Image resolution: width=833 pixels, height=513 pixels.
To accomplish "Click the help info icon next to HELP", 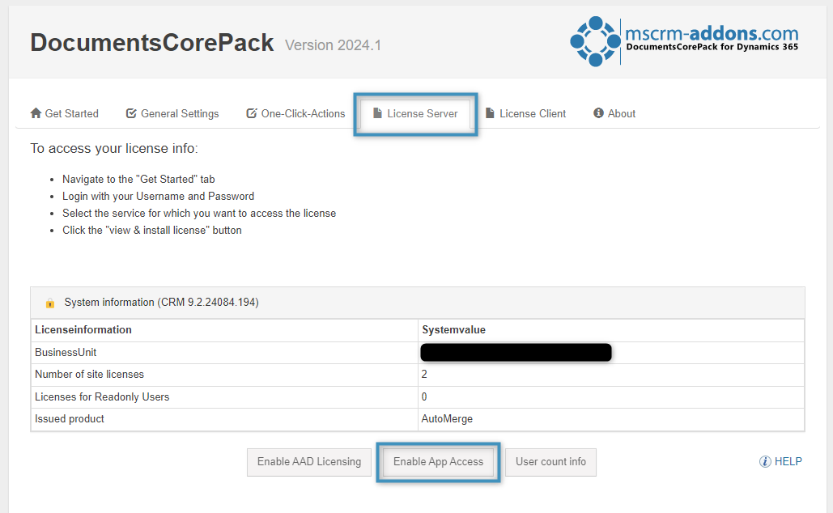I will tap(765, 461).
